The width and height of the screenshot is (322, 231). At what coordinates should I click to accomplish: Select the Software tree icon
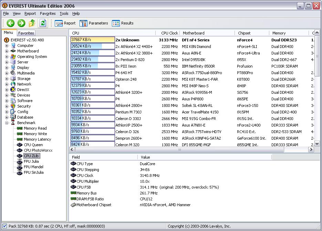point(13,101)
